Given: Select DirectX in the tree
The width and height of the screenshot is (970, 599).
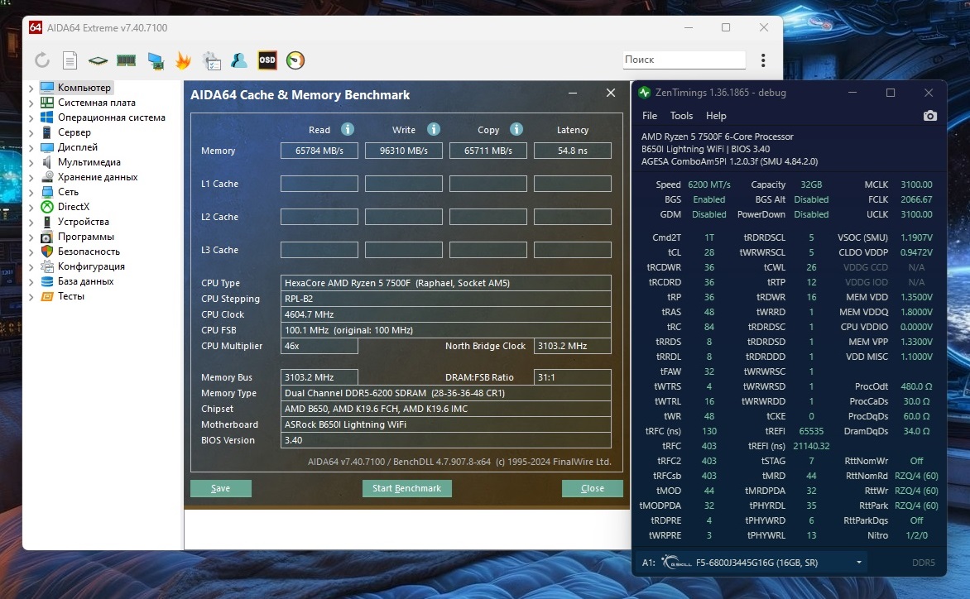Looking at the screenshot, I should click(74, 207).
